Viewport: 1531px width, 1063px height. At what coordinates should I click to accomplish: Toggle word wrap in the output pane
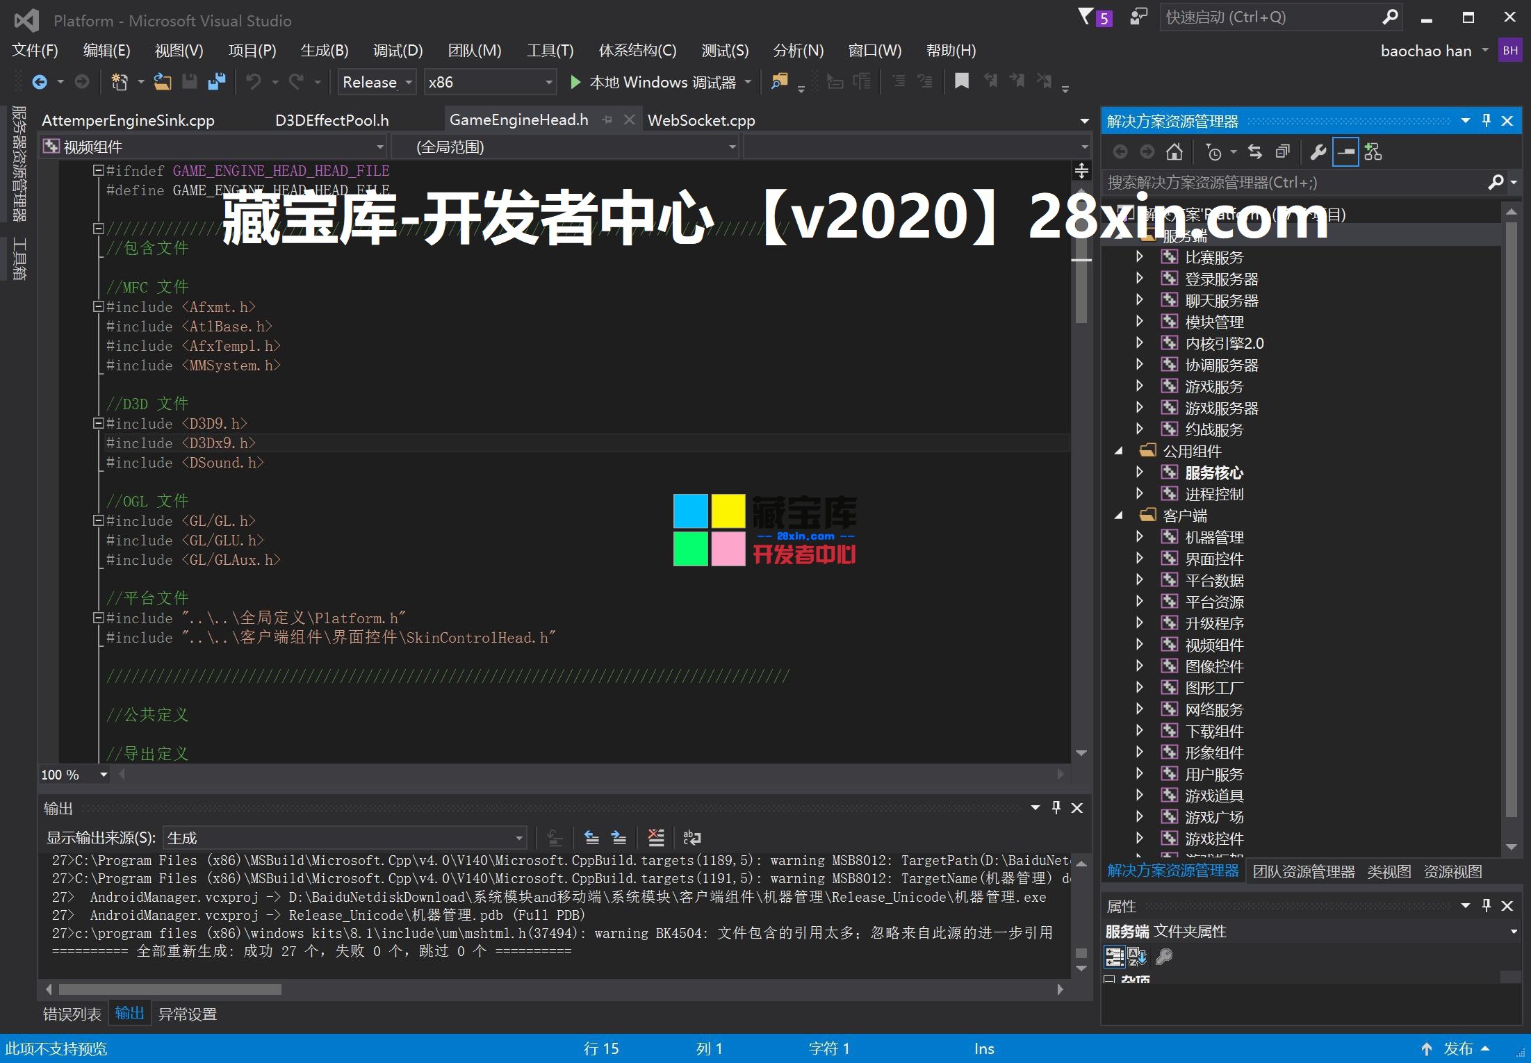[692, 837]
